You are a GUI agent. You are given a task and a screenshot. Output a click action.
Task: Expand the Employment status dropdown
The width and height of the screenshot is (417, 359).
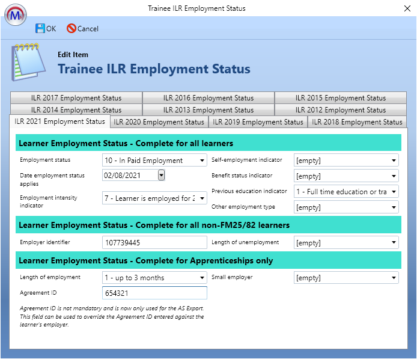202,161
